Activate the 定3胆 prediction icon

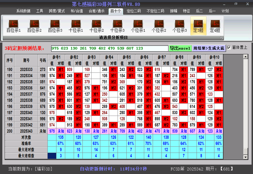point(198,25)
